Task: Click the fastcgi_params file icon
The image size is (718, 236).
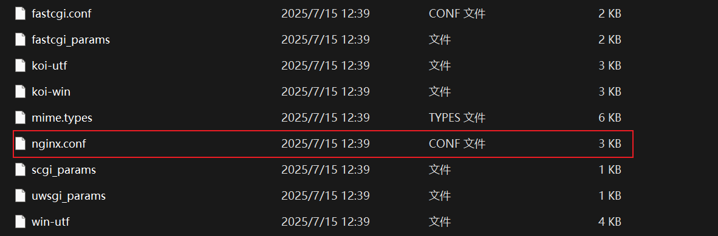Action: pyautogui.click(x=20, y=40)
